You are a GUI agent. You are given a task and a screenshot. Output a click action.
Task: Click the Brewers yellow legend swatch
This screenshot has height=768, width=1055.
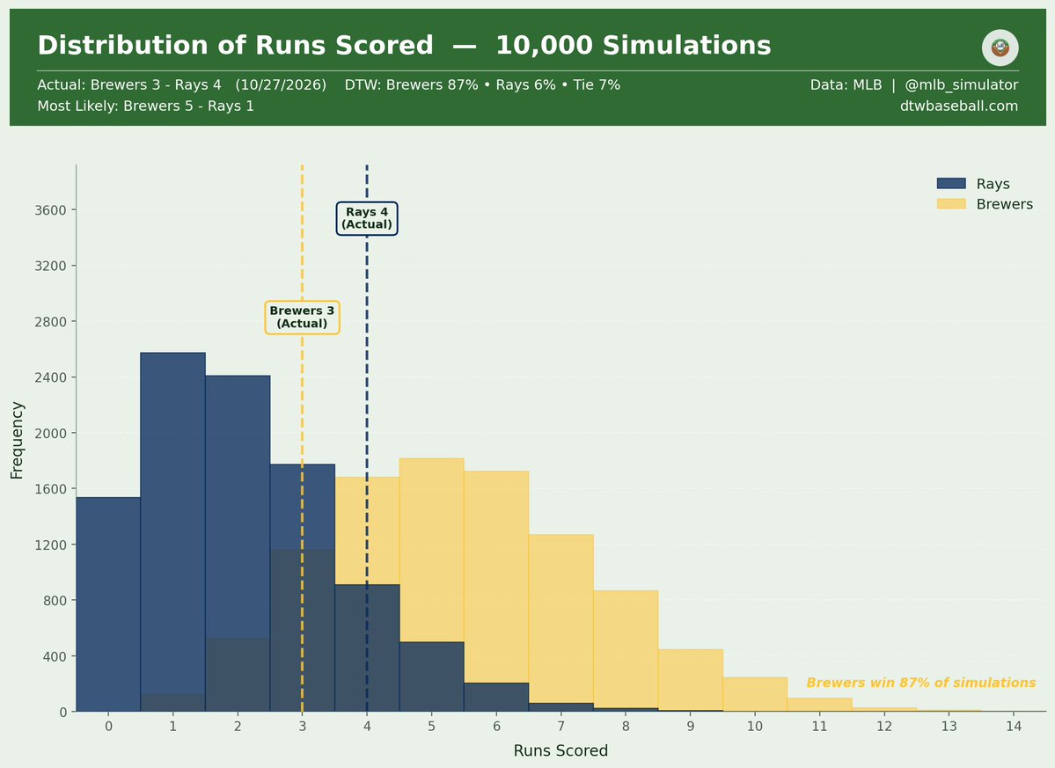pyautogui.click(x=950, y=204)
